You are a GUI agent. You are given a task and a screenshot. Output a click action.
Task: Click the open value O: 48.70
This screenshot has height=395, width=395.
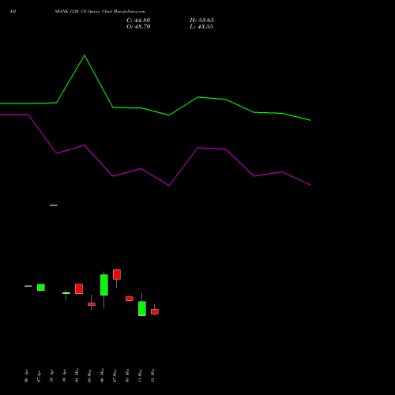(138, 27)
